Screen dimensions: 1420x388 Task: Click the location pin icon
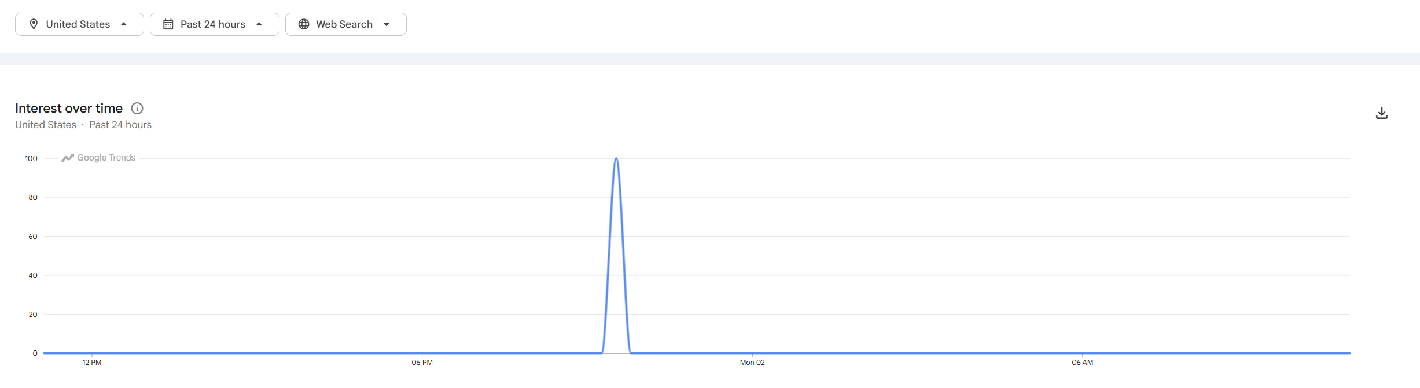(x=34, y=24)
